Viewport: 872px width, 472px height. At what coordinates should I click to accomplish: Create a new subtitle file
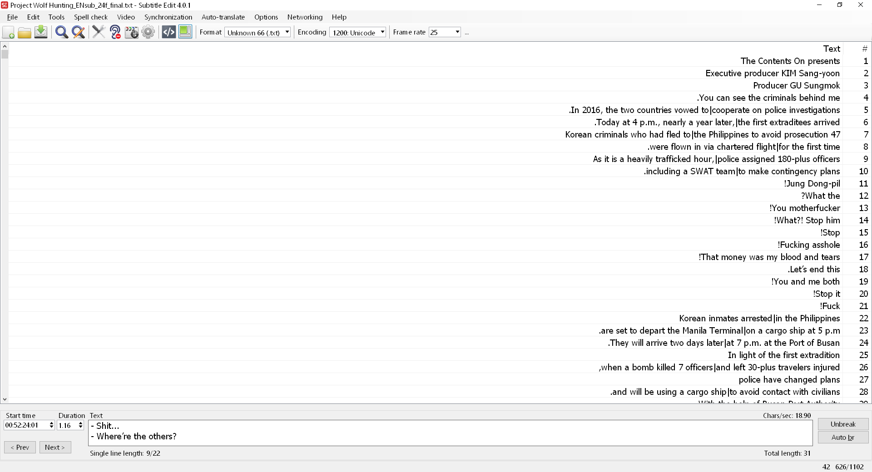8,32
